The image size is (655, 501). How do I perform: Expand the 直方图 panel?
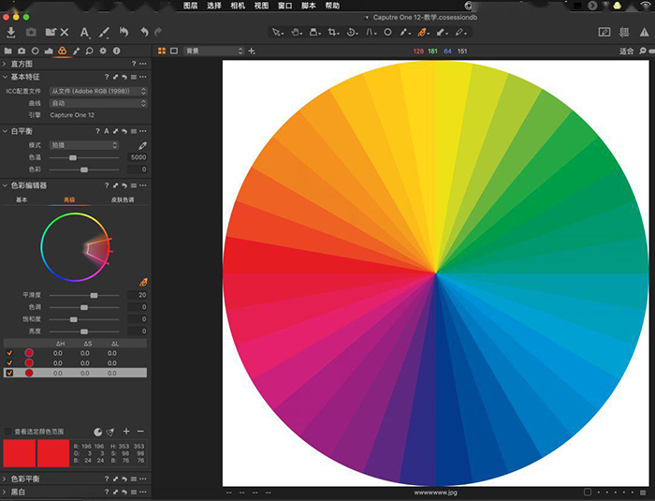(5, 64)
